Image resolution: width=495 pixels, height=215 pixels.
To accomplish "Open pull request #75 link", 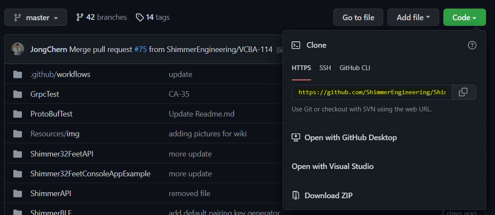I will point(141,49).
